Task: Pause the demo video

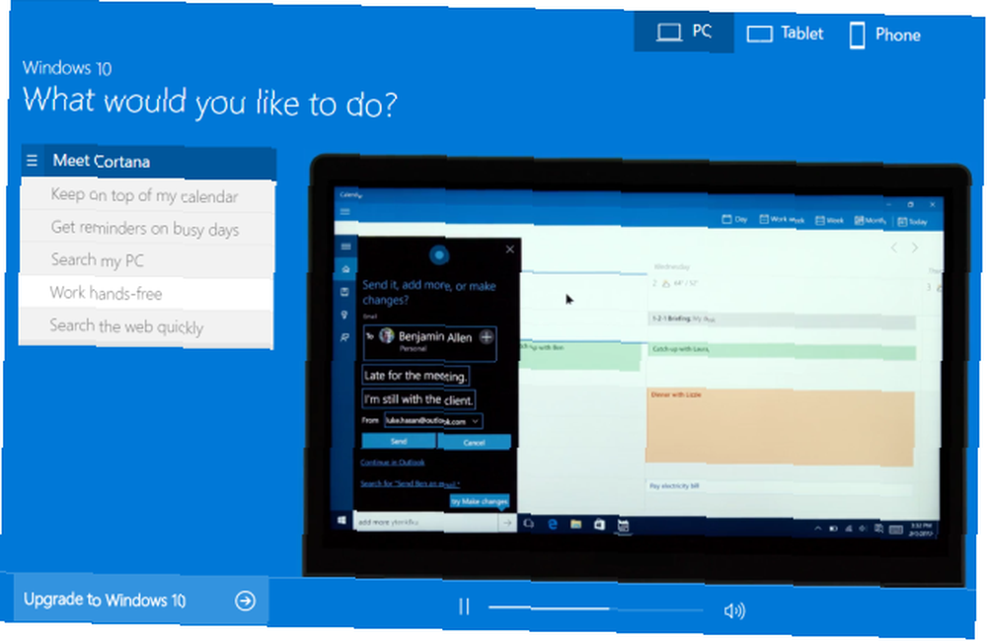Action: point(464,606)
